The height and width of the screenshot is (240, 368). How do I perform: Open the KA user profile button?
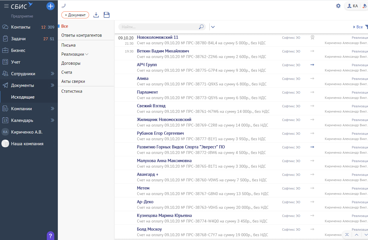352,6
